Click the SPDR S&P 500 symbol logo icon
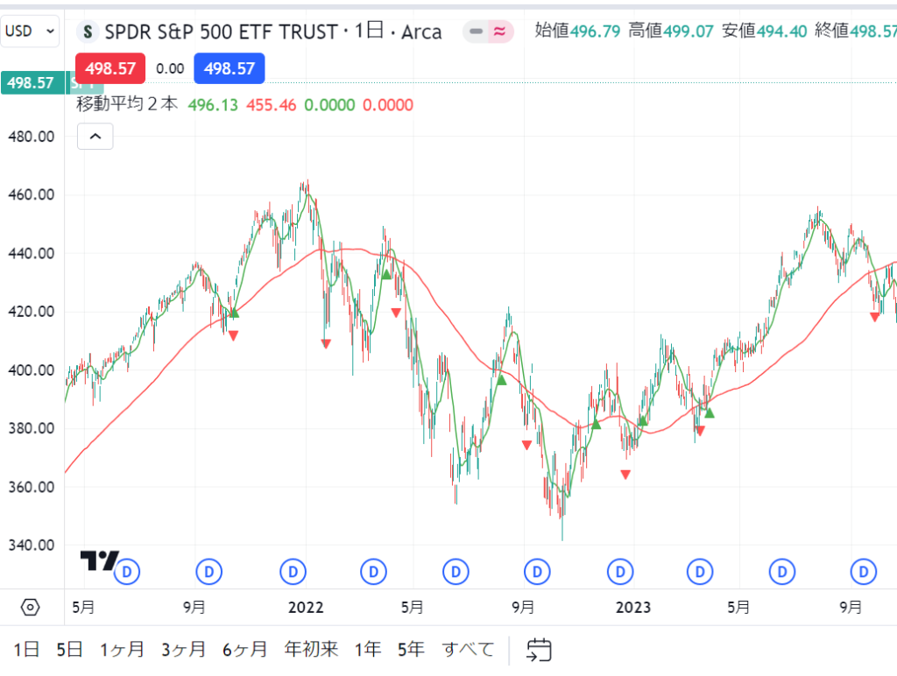 88,32
